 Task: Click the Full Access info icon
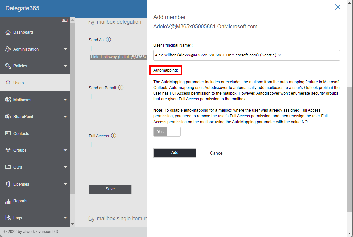point(114,136)
